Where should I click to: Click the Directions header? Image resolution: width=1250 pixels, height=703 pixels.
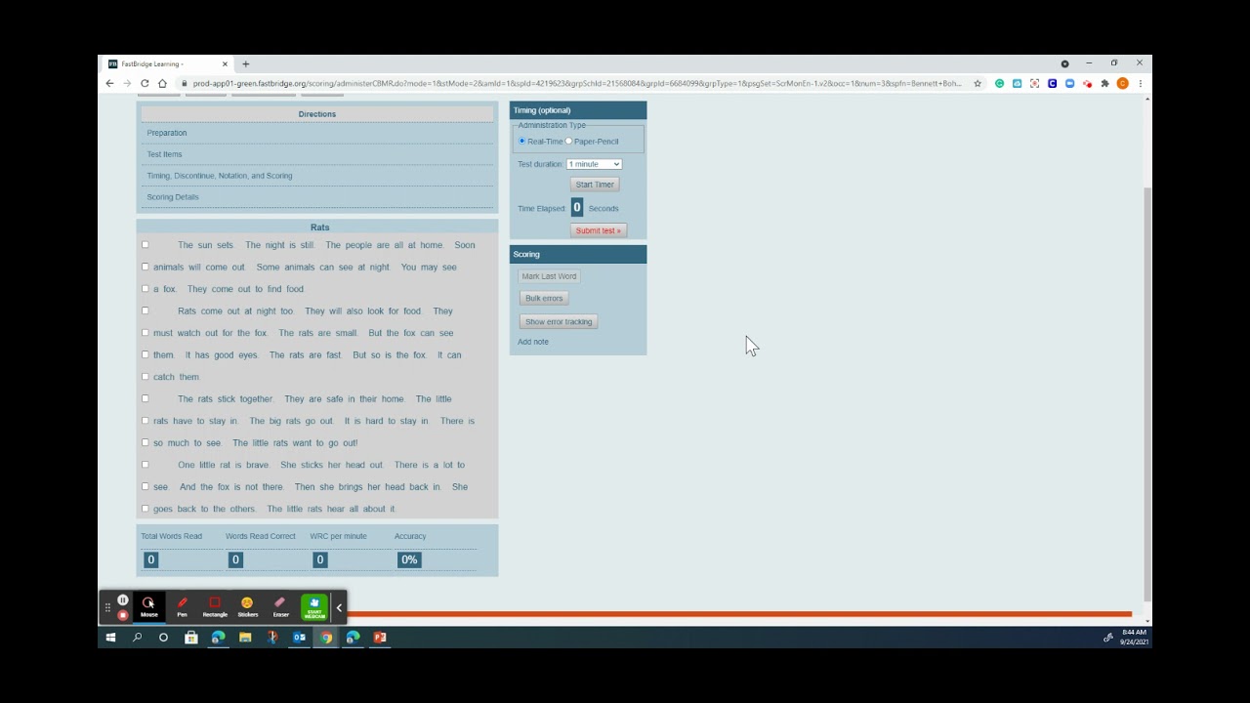317,114
